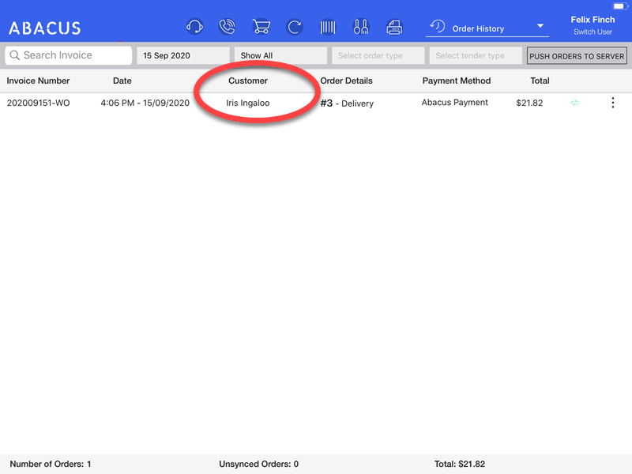Click the Search Invoice field
The height and width of the screenshot is (474, 632).
tap(69, 55)
